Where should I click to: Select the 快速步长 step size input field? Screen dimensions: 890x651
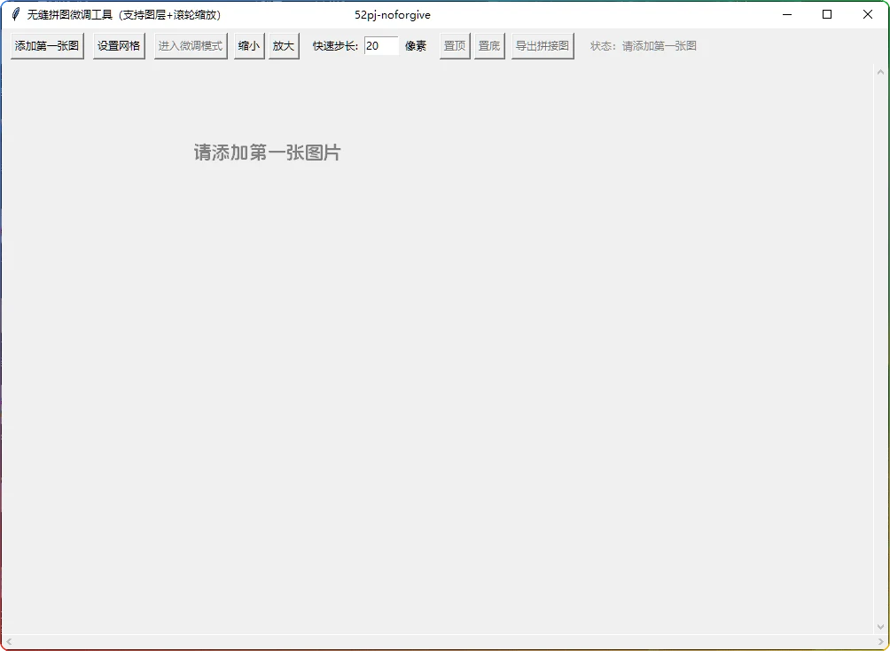(381, 45)
